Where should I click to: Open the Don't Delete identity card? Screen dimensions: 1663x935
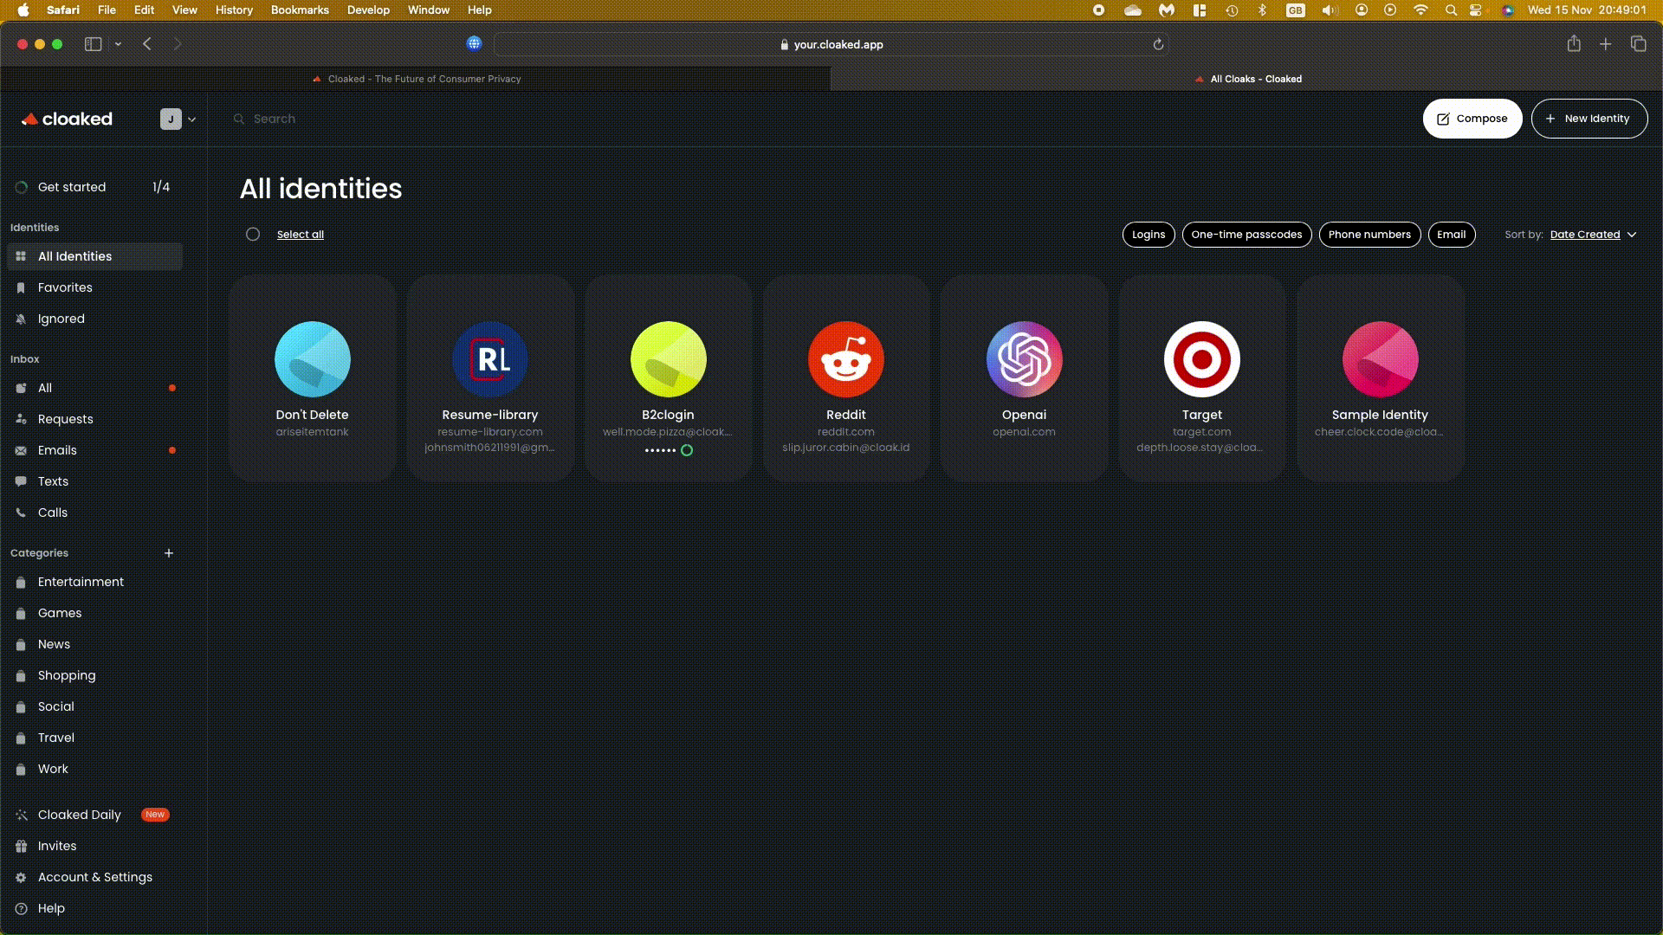click(312, 378)
